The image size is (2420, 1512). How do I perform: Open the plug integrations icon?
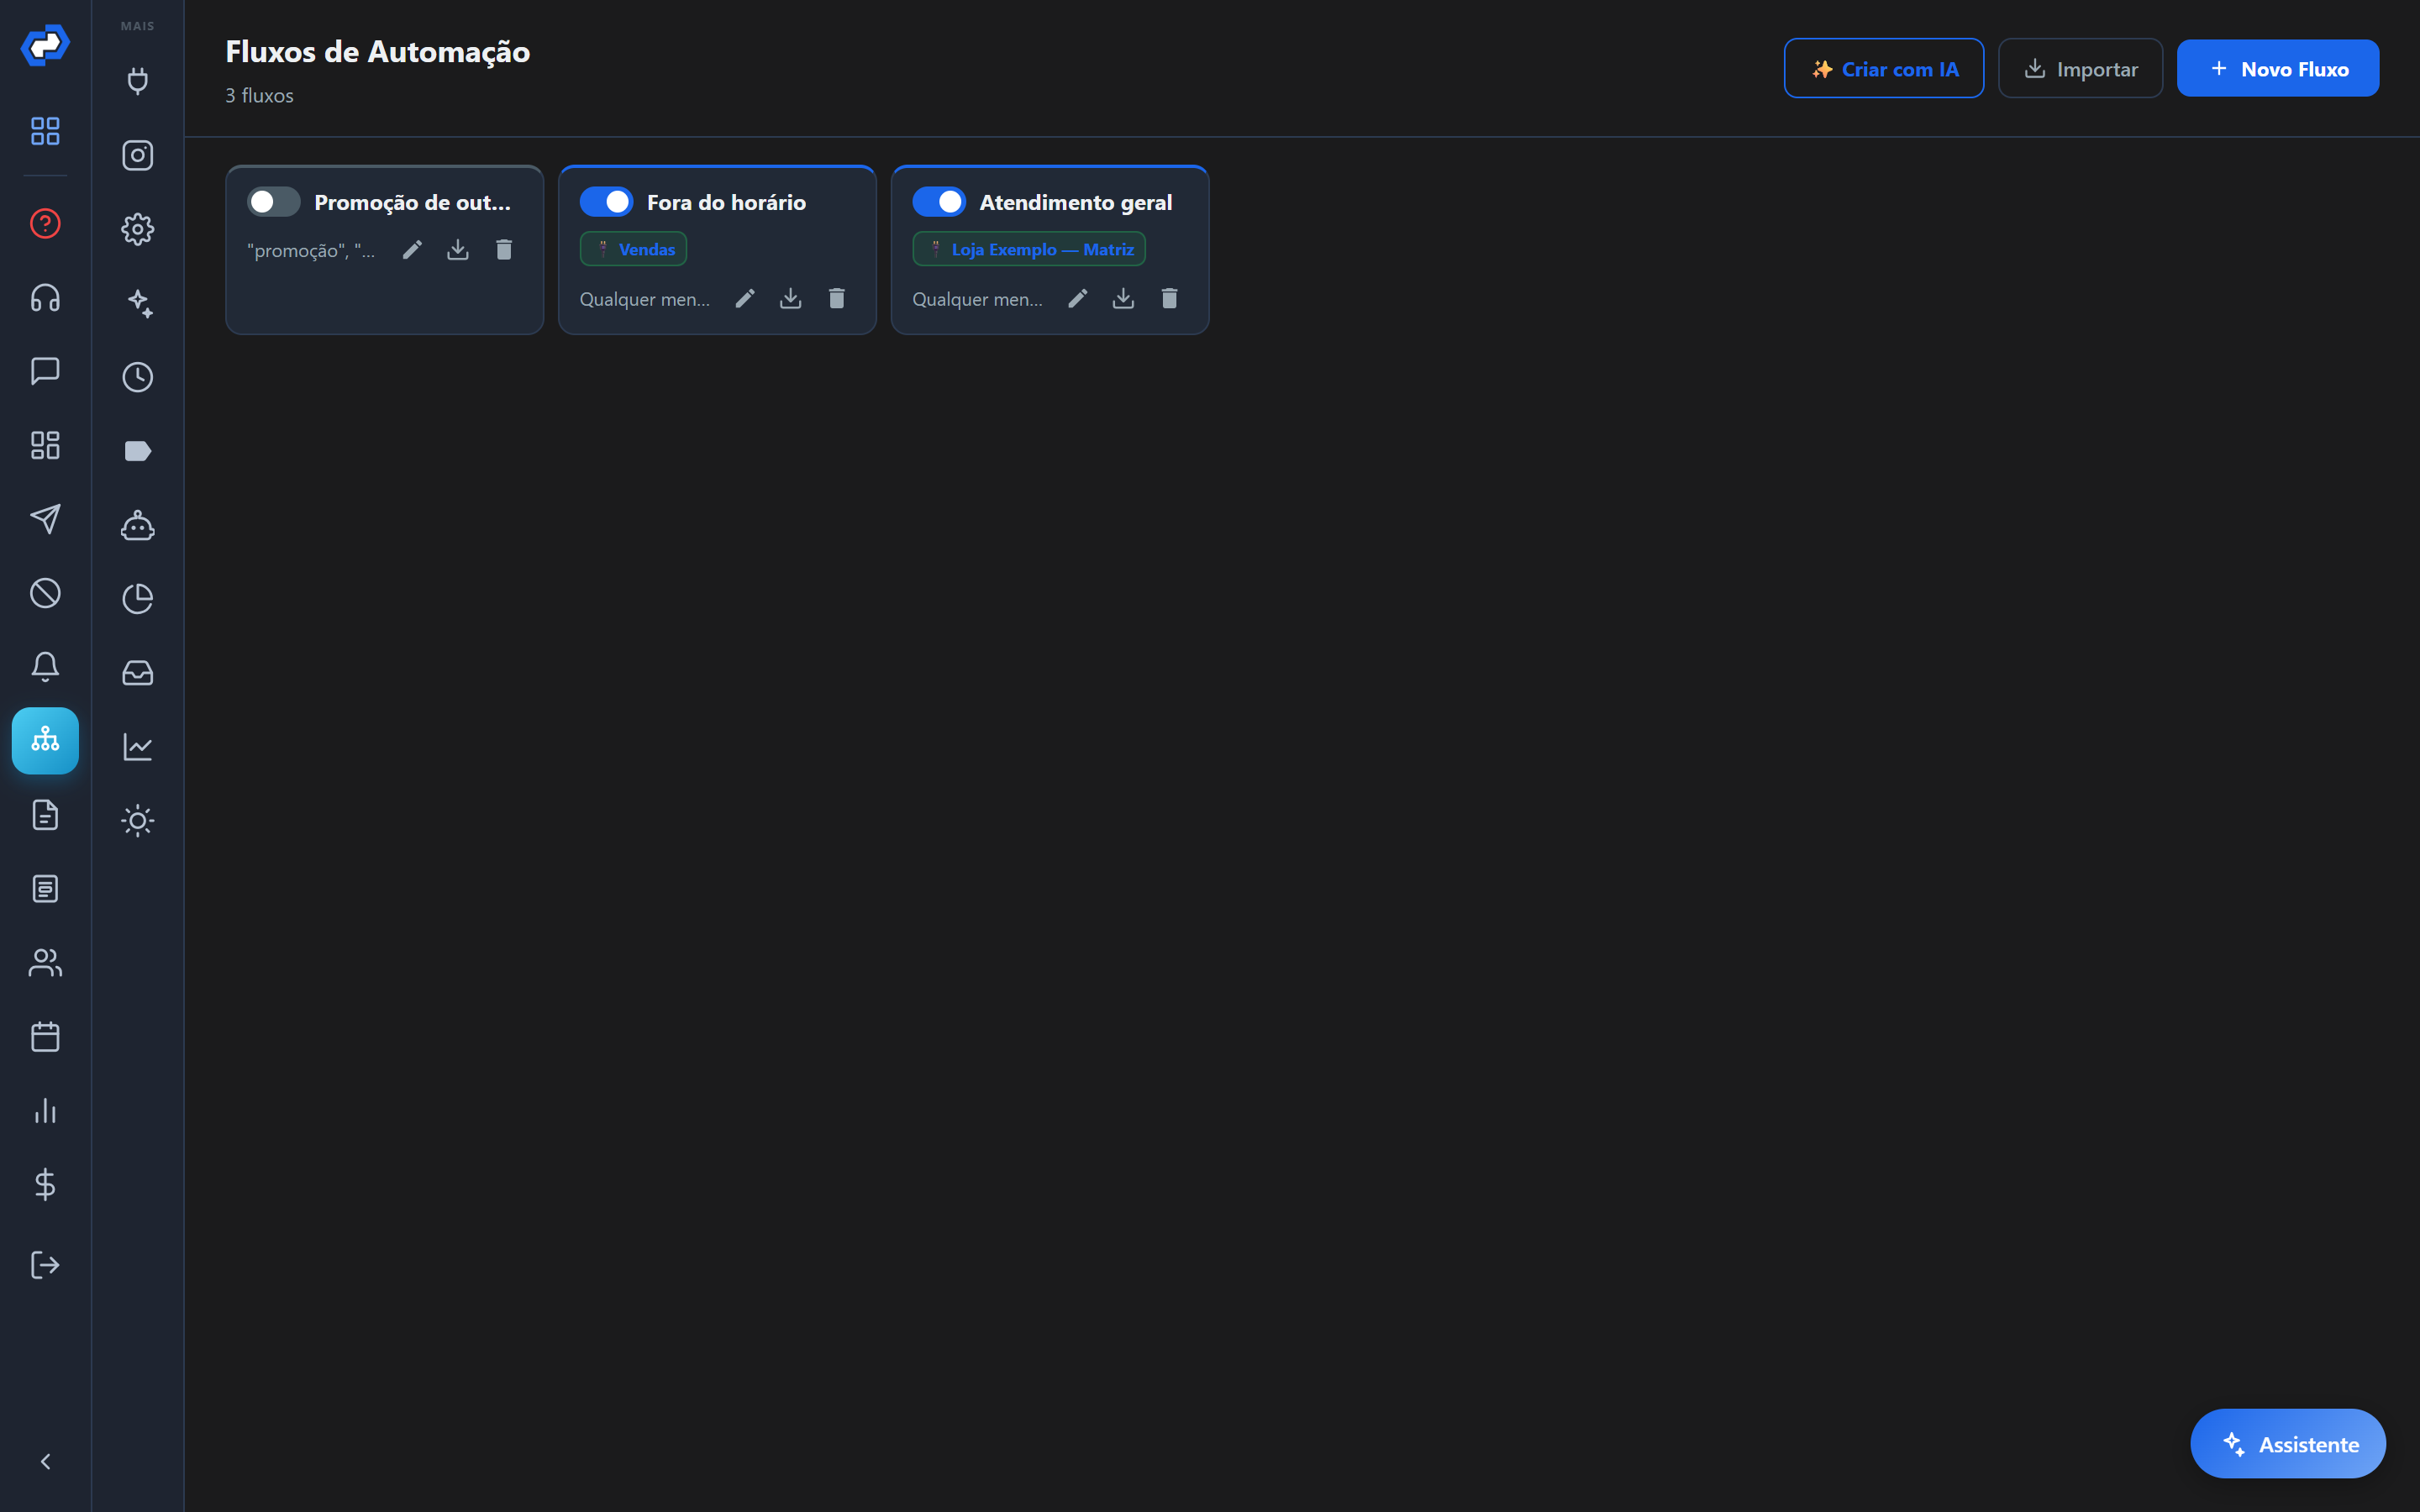point(138,81)
